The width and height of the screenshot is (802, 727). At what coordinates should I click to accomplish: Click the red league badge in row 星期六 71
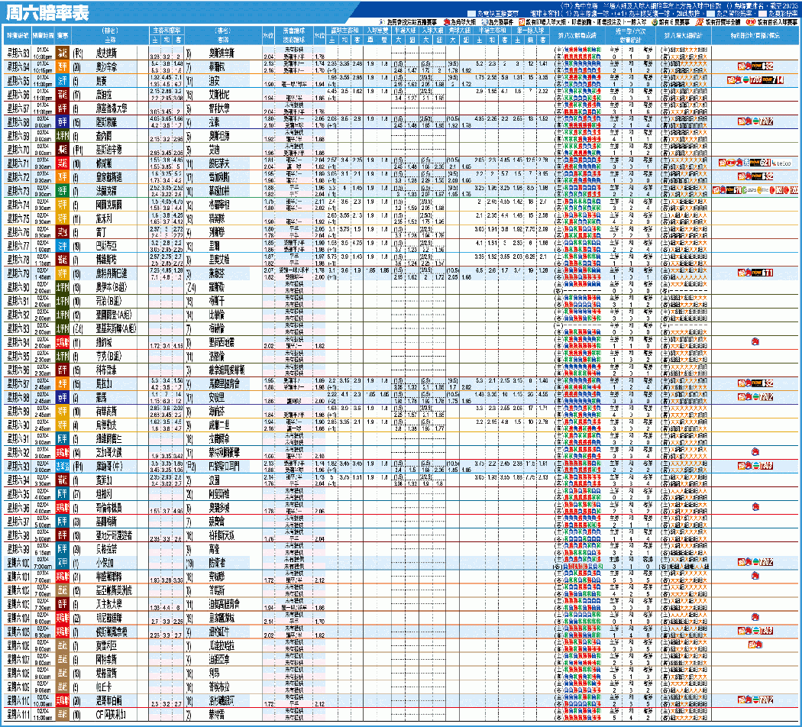(63, 163)
